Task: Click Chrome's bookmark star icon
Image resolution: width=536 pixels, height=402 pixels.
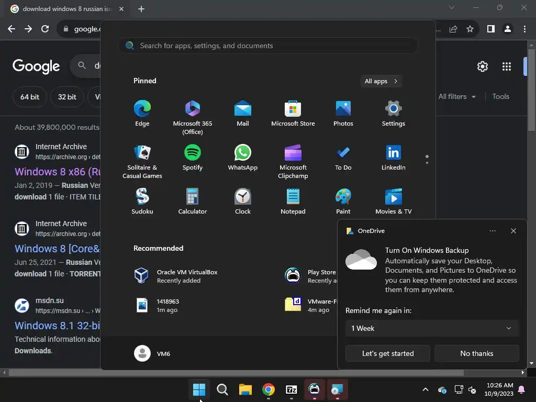Action: click(x=470, y=29)
